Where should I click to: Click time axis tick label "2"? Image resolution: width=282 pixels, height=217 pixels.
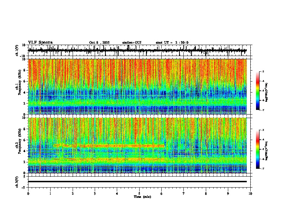coord(73,194)
